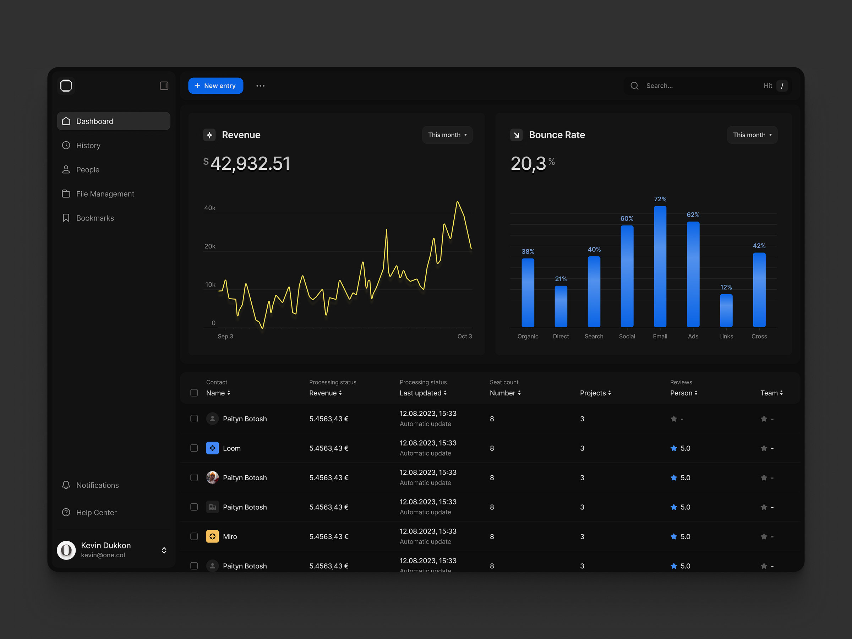Click the search magnifier icon
This screenshot has width=852, height=639.
click(634, 86)
